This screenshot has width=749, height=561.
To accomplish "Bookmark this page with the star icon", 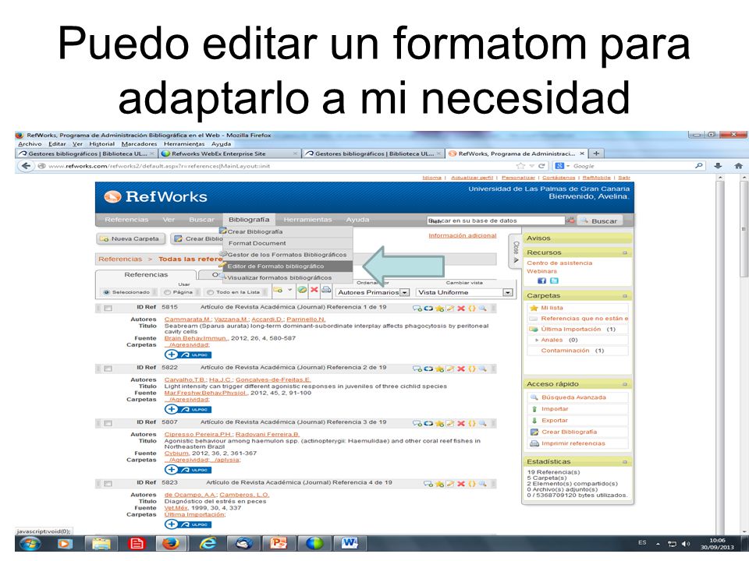I will (x=520, y=166).
